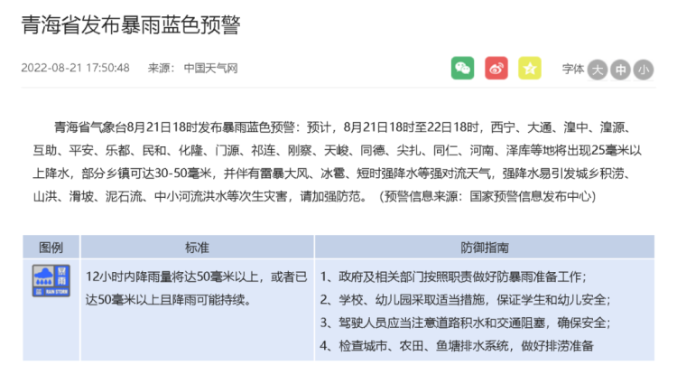Set font size to large (大)
The image size is (677, 375).
tap(598, 69)
